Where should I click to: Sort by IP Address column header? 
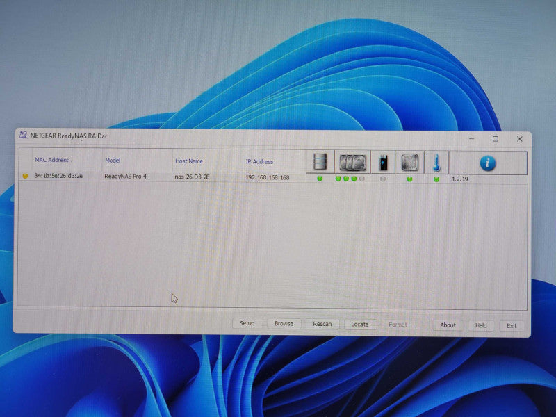[x=259, y=162]
